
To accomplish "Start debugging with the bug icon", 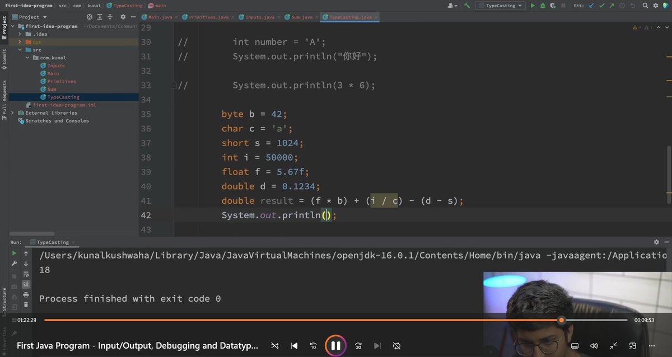I will point(543,6).
